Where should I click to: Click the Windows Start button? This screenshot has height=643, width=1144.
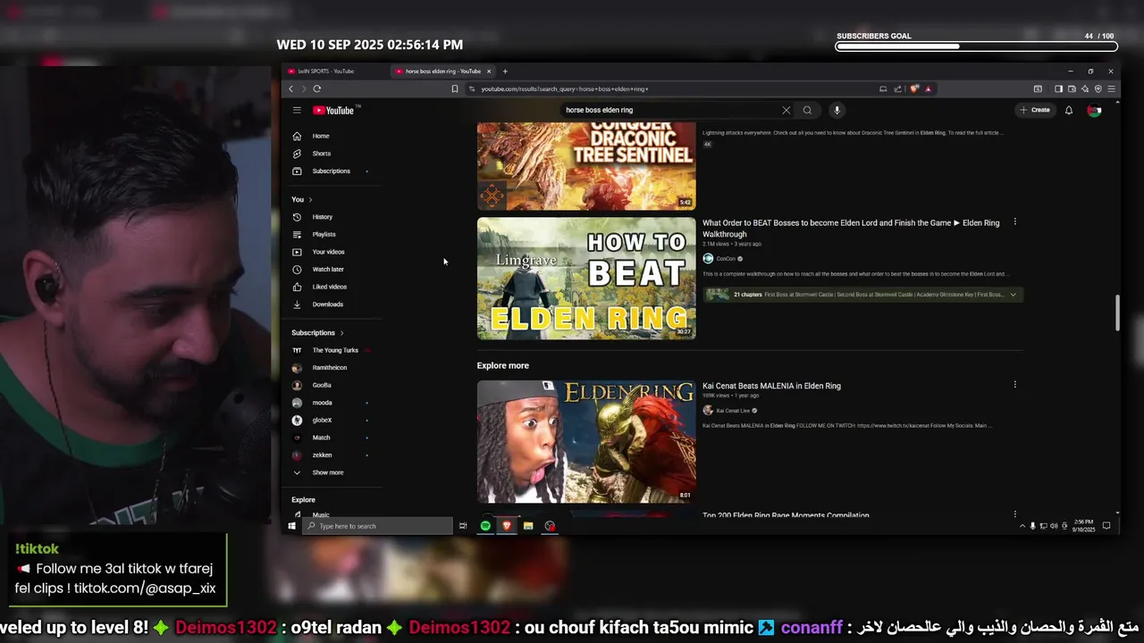pos(291,526)
